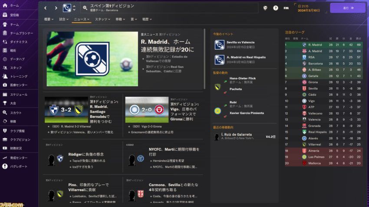
Task: Open the Pino Villarreal story
Action: tap(89, 187)
